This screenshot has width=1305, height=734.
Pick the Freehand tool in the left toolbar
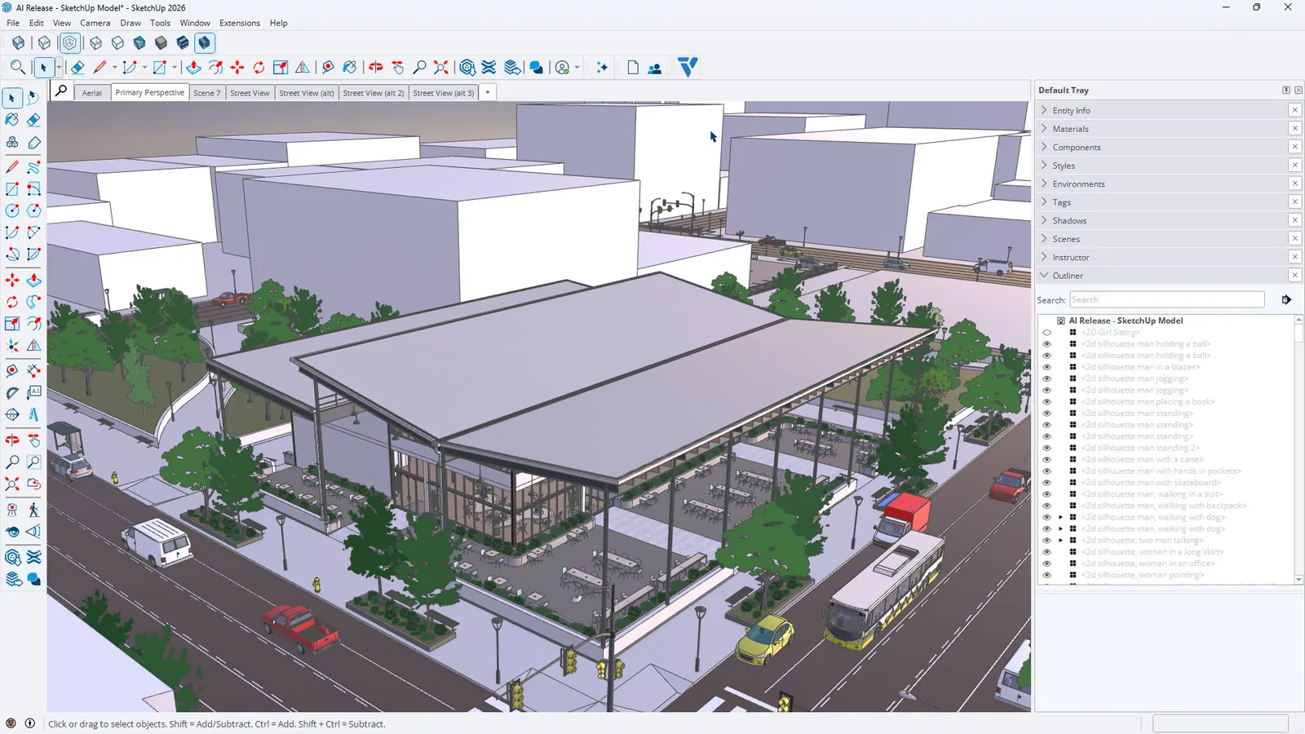(33, 167)
